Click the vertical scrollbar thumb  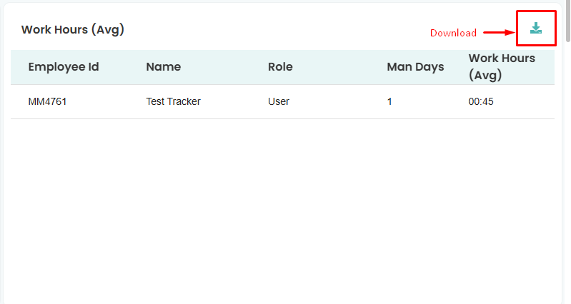coord(567,21)
